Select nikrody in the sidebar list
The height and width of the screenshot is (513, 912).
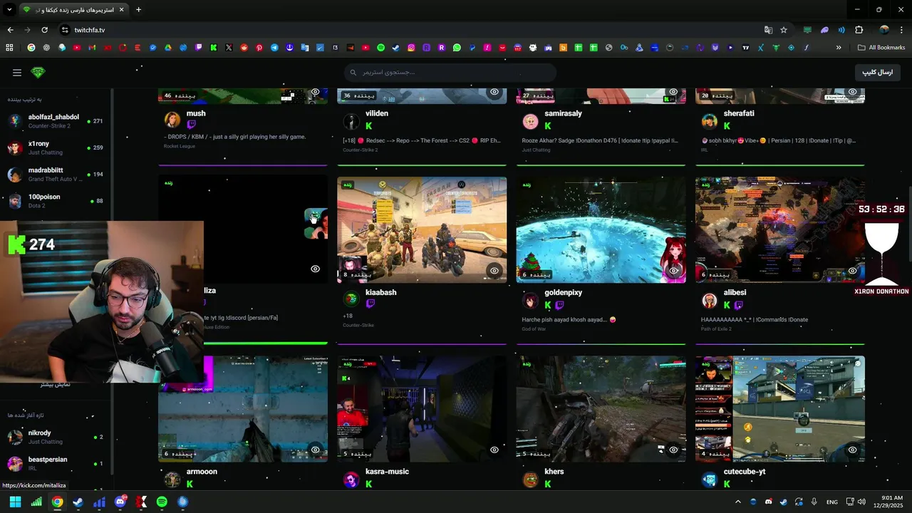(56, 437)
